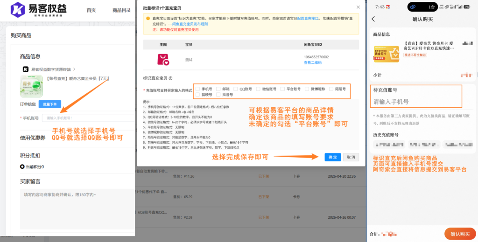Check the 微博昵称 checkbox
478x242 pixels.
point(307,89)
